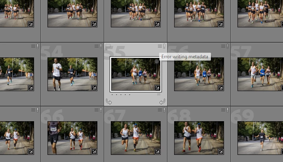Set four-star rating on photo 55
283x162 pixels.
point(125,94)
